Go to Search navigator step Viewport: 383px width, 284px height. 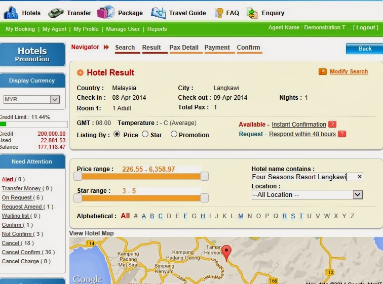tap(125, 48)
